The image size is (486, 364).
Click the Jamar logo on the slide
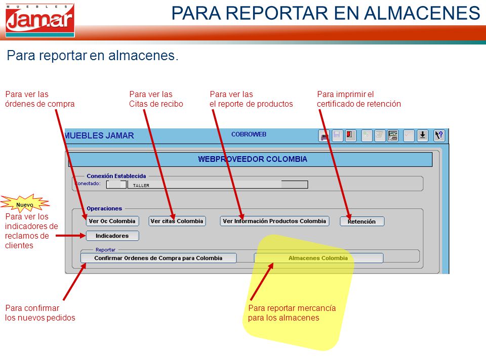[x=40, y=20]
